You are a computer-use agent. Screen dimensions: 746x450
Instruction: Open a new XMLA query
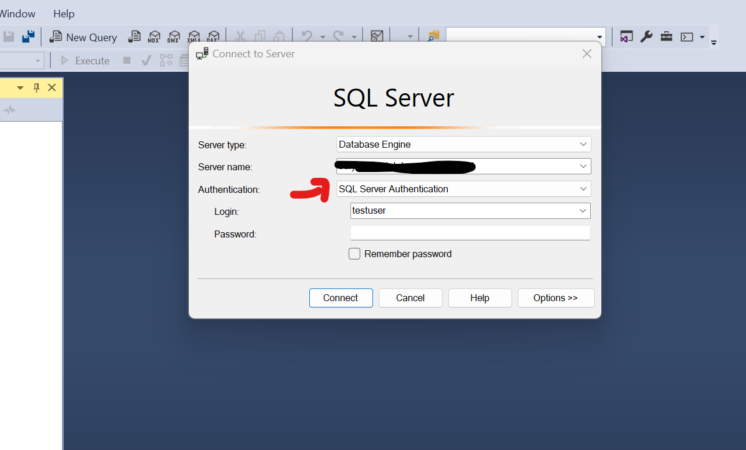[x=194, y=37]
